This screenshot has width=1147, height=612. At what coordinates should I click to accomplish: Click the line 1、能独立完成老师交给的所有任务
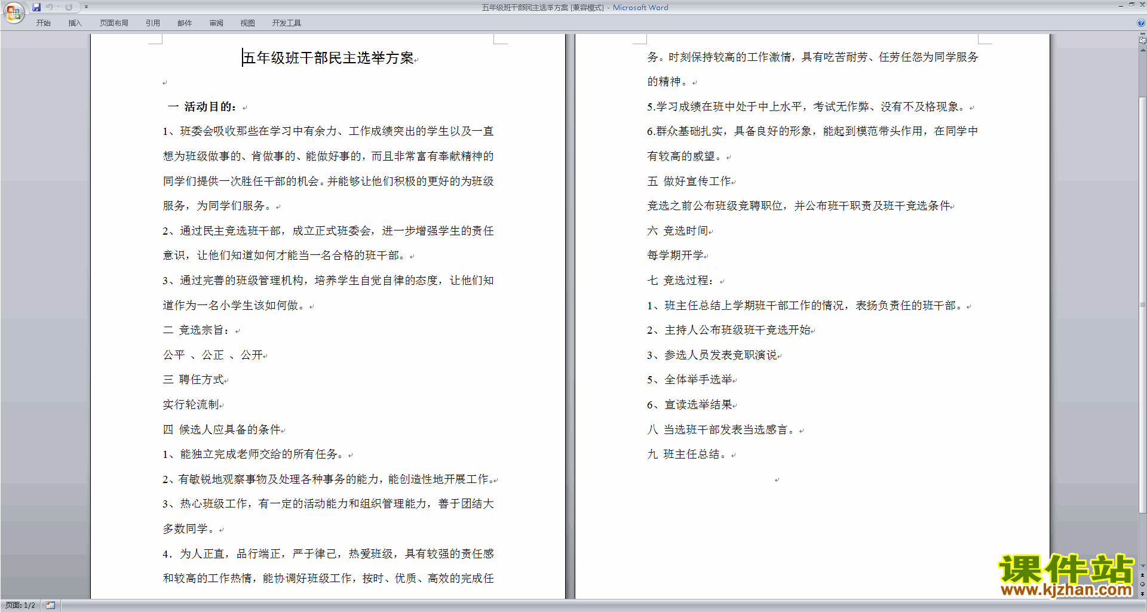pyautogui.click(x=254, y=454)
